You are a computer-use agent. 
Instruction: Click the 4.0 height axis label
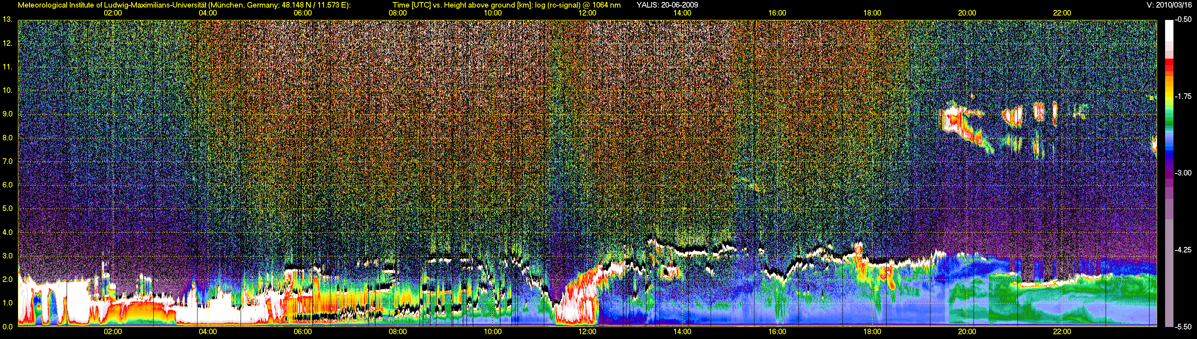(8, 232)
